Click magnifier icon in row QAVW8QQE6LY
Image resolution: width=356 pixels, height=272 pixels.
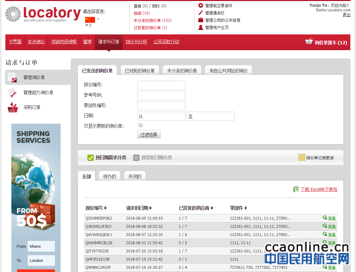click(x=325, y=234)
